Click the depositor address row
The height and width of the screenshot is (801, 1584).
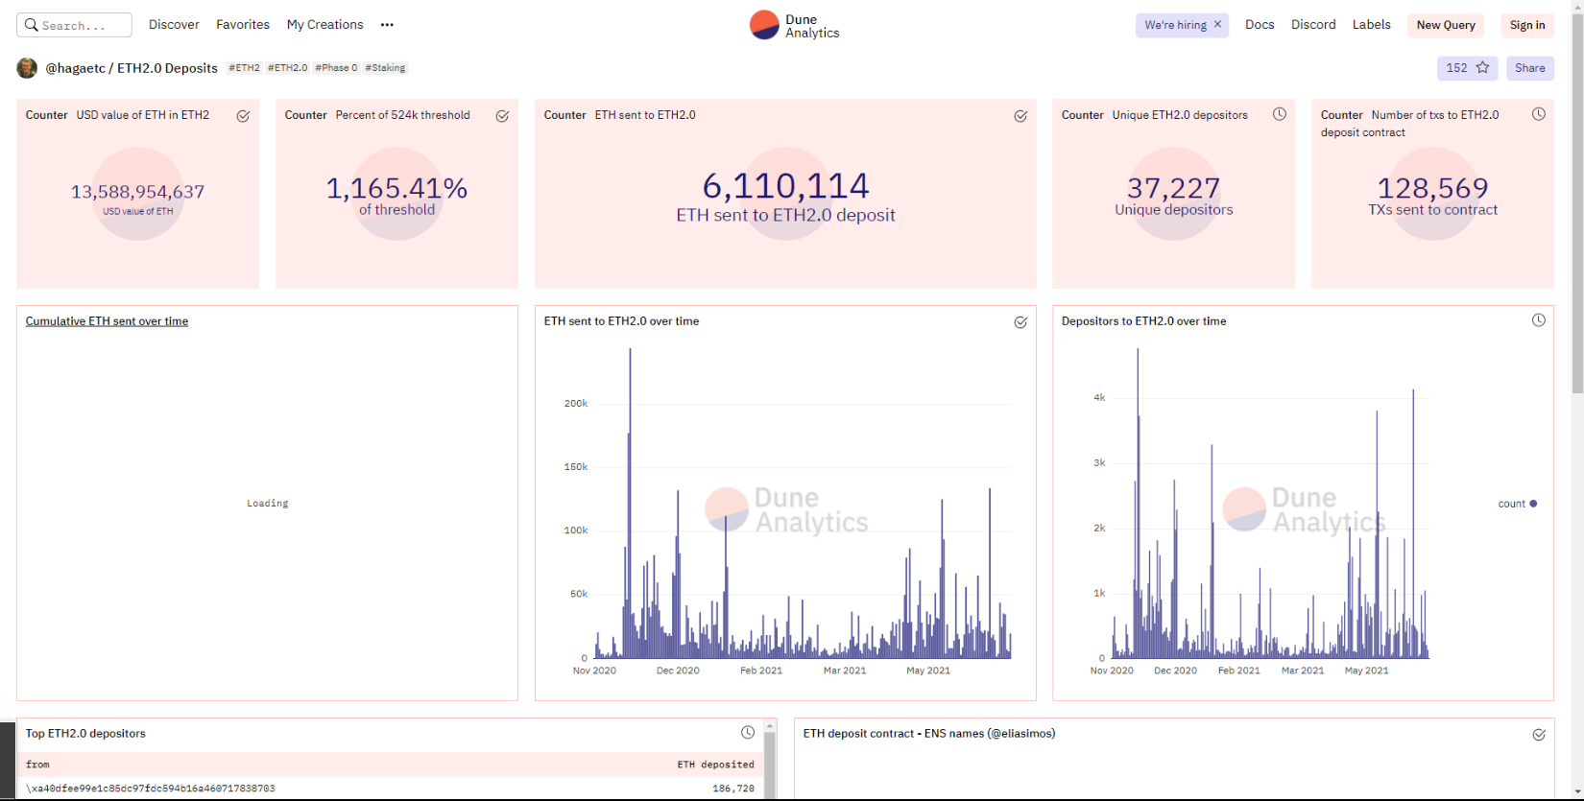(390, 789)
